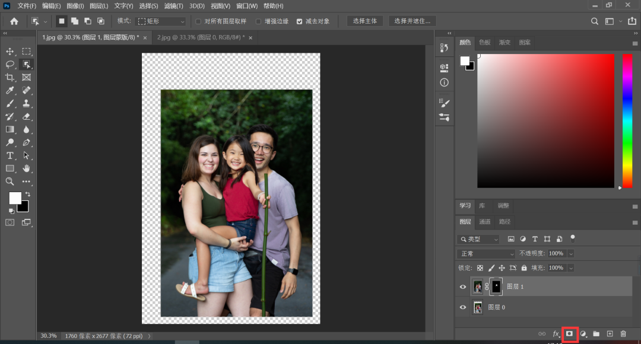This screenshot has height=344, width=641.
Task: Click the Delete layer trash icon
Action: (x=623, y=334)
